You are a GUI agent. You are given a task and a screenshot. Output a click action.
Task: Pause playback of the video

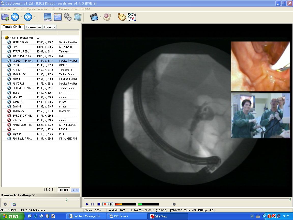point(93,204)
